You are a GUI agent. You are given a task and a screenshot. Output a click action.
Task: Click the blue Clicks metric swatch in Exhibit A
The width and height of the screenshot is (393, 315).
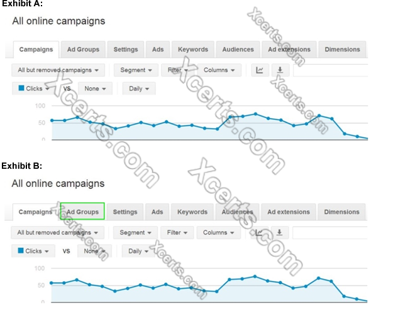[21, 88]
